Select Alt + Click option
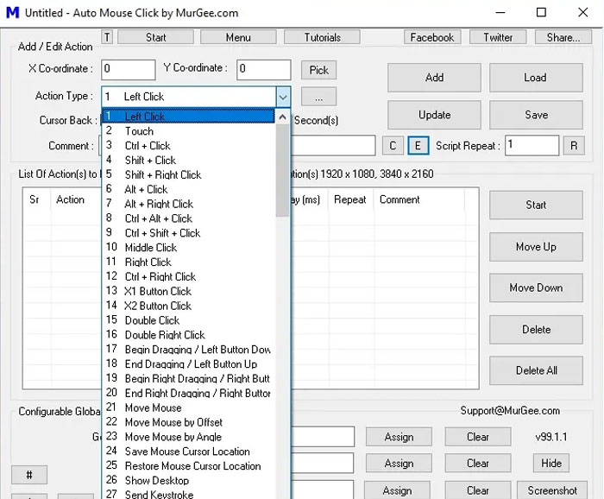 tap(188, 189)
